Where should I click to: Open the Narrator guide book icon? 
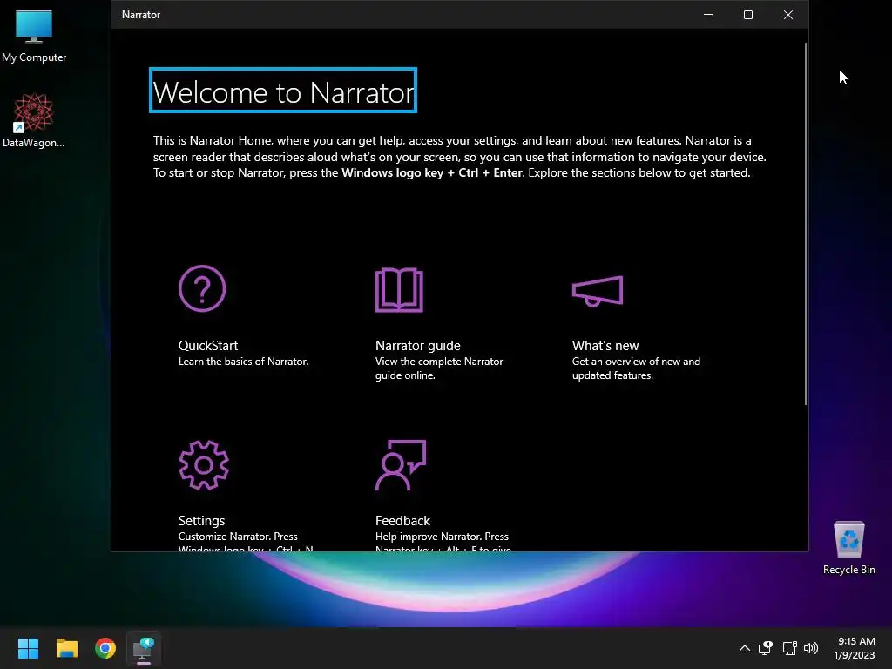tap(399, 289)
